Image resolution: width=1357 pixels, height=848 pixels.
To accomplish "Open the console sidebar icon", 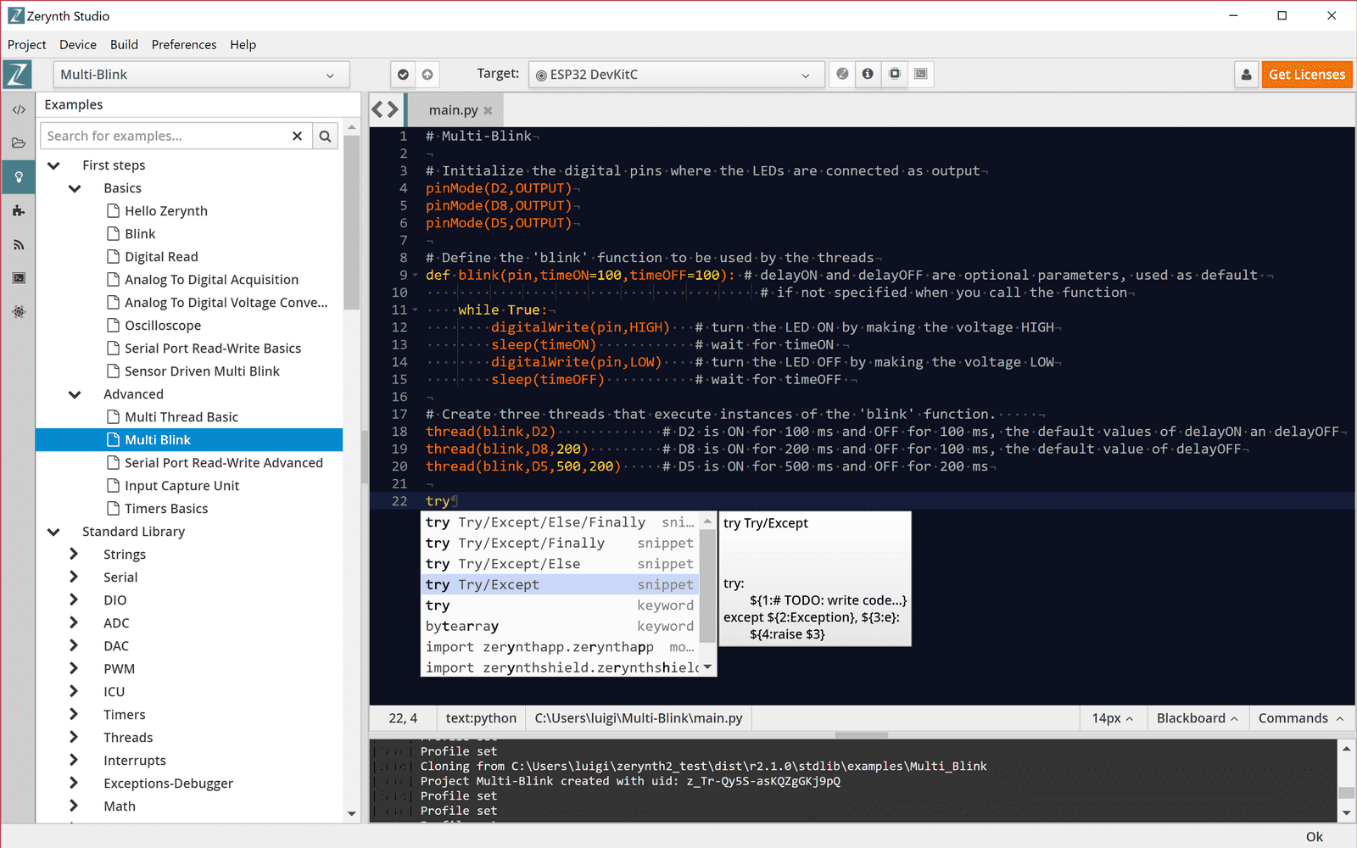I will pyautogui.click(x=19, y=278).
